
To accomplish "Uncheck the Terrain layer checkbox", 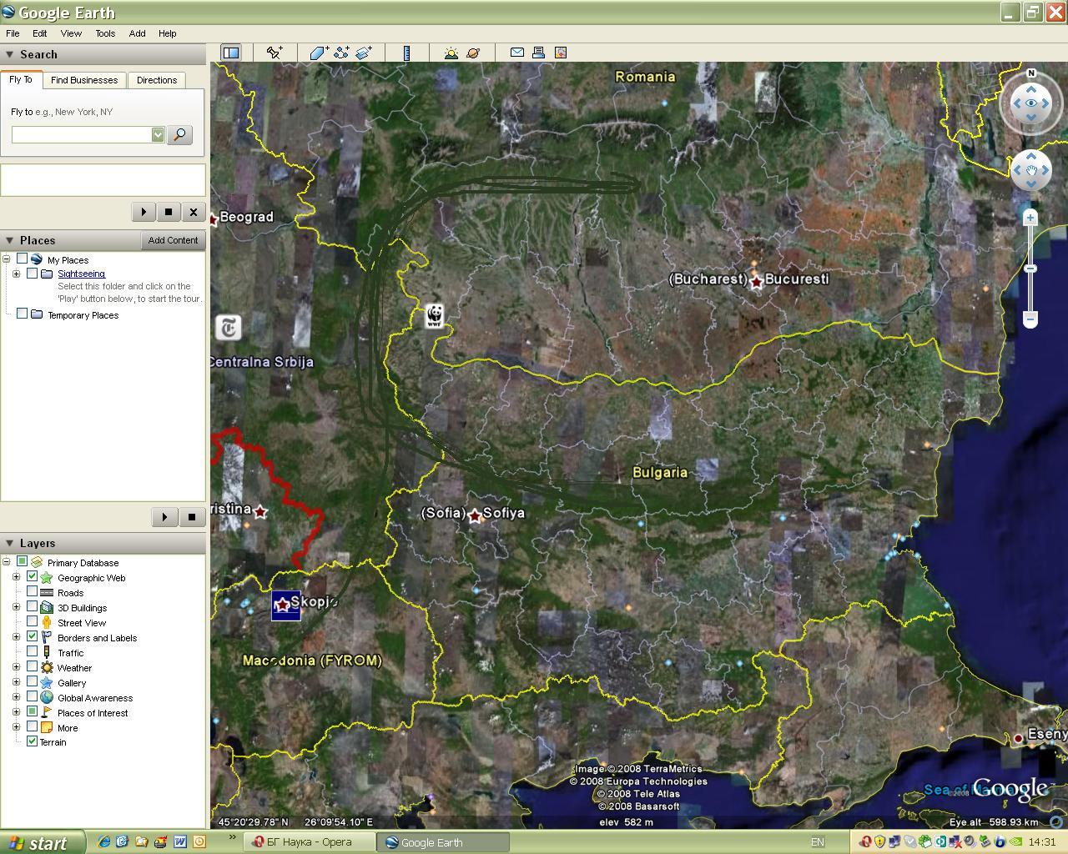I will click(x=33, y=741).
